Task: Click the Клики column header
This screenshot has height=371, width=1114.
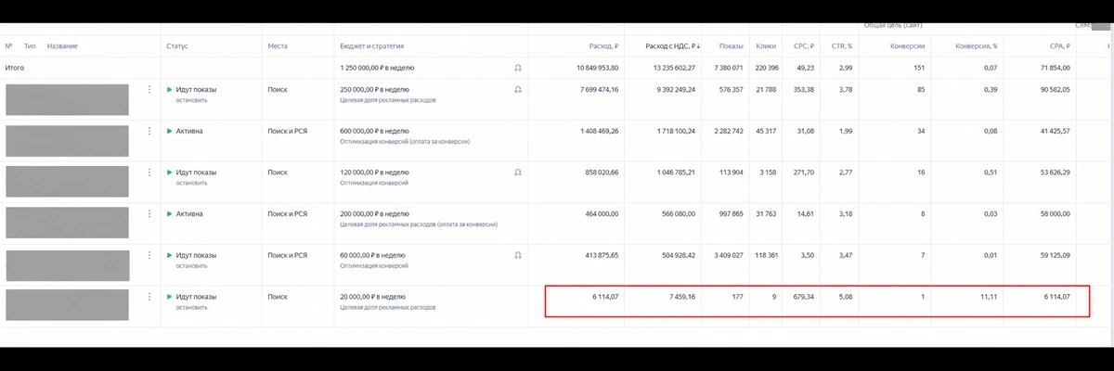Action: coord(766,45)
